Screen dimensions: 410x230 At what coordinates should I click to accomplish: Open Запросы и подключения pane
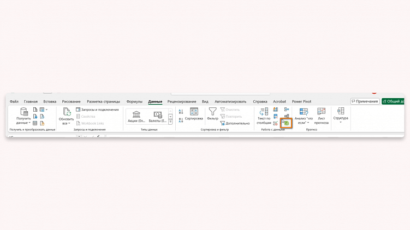(97, 110)
